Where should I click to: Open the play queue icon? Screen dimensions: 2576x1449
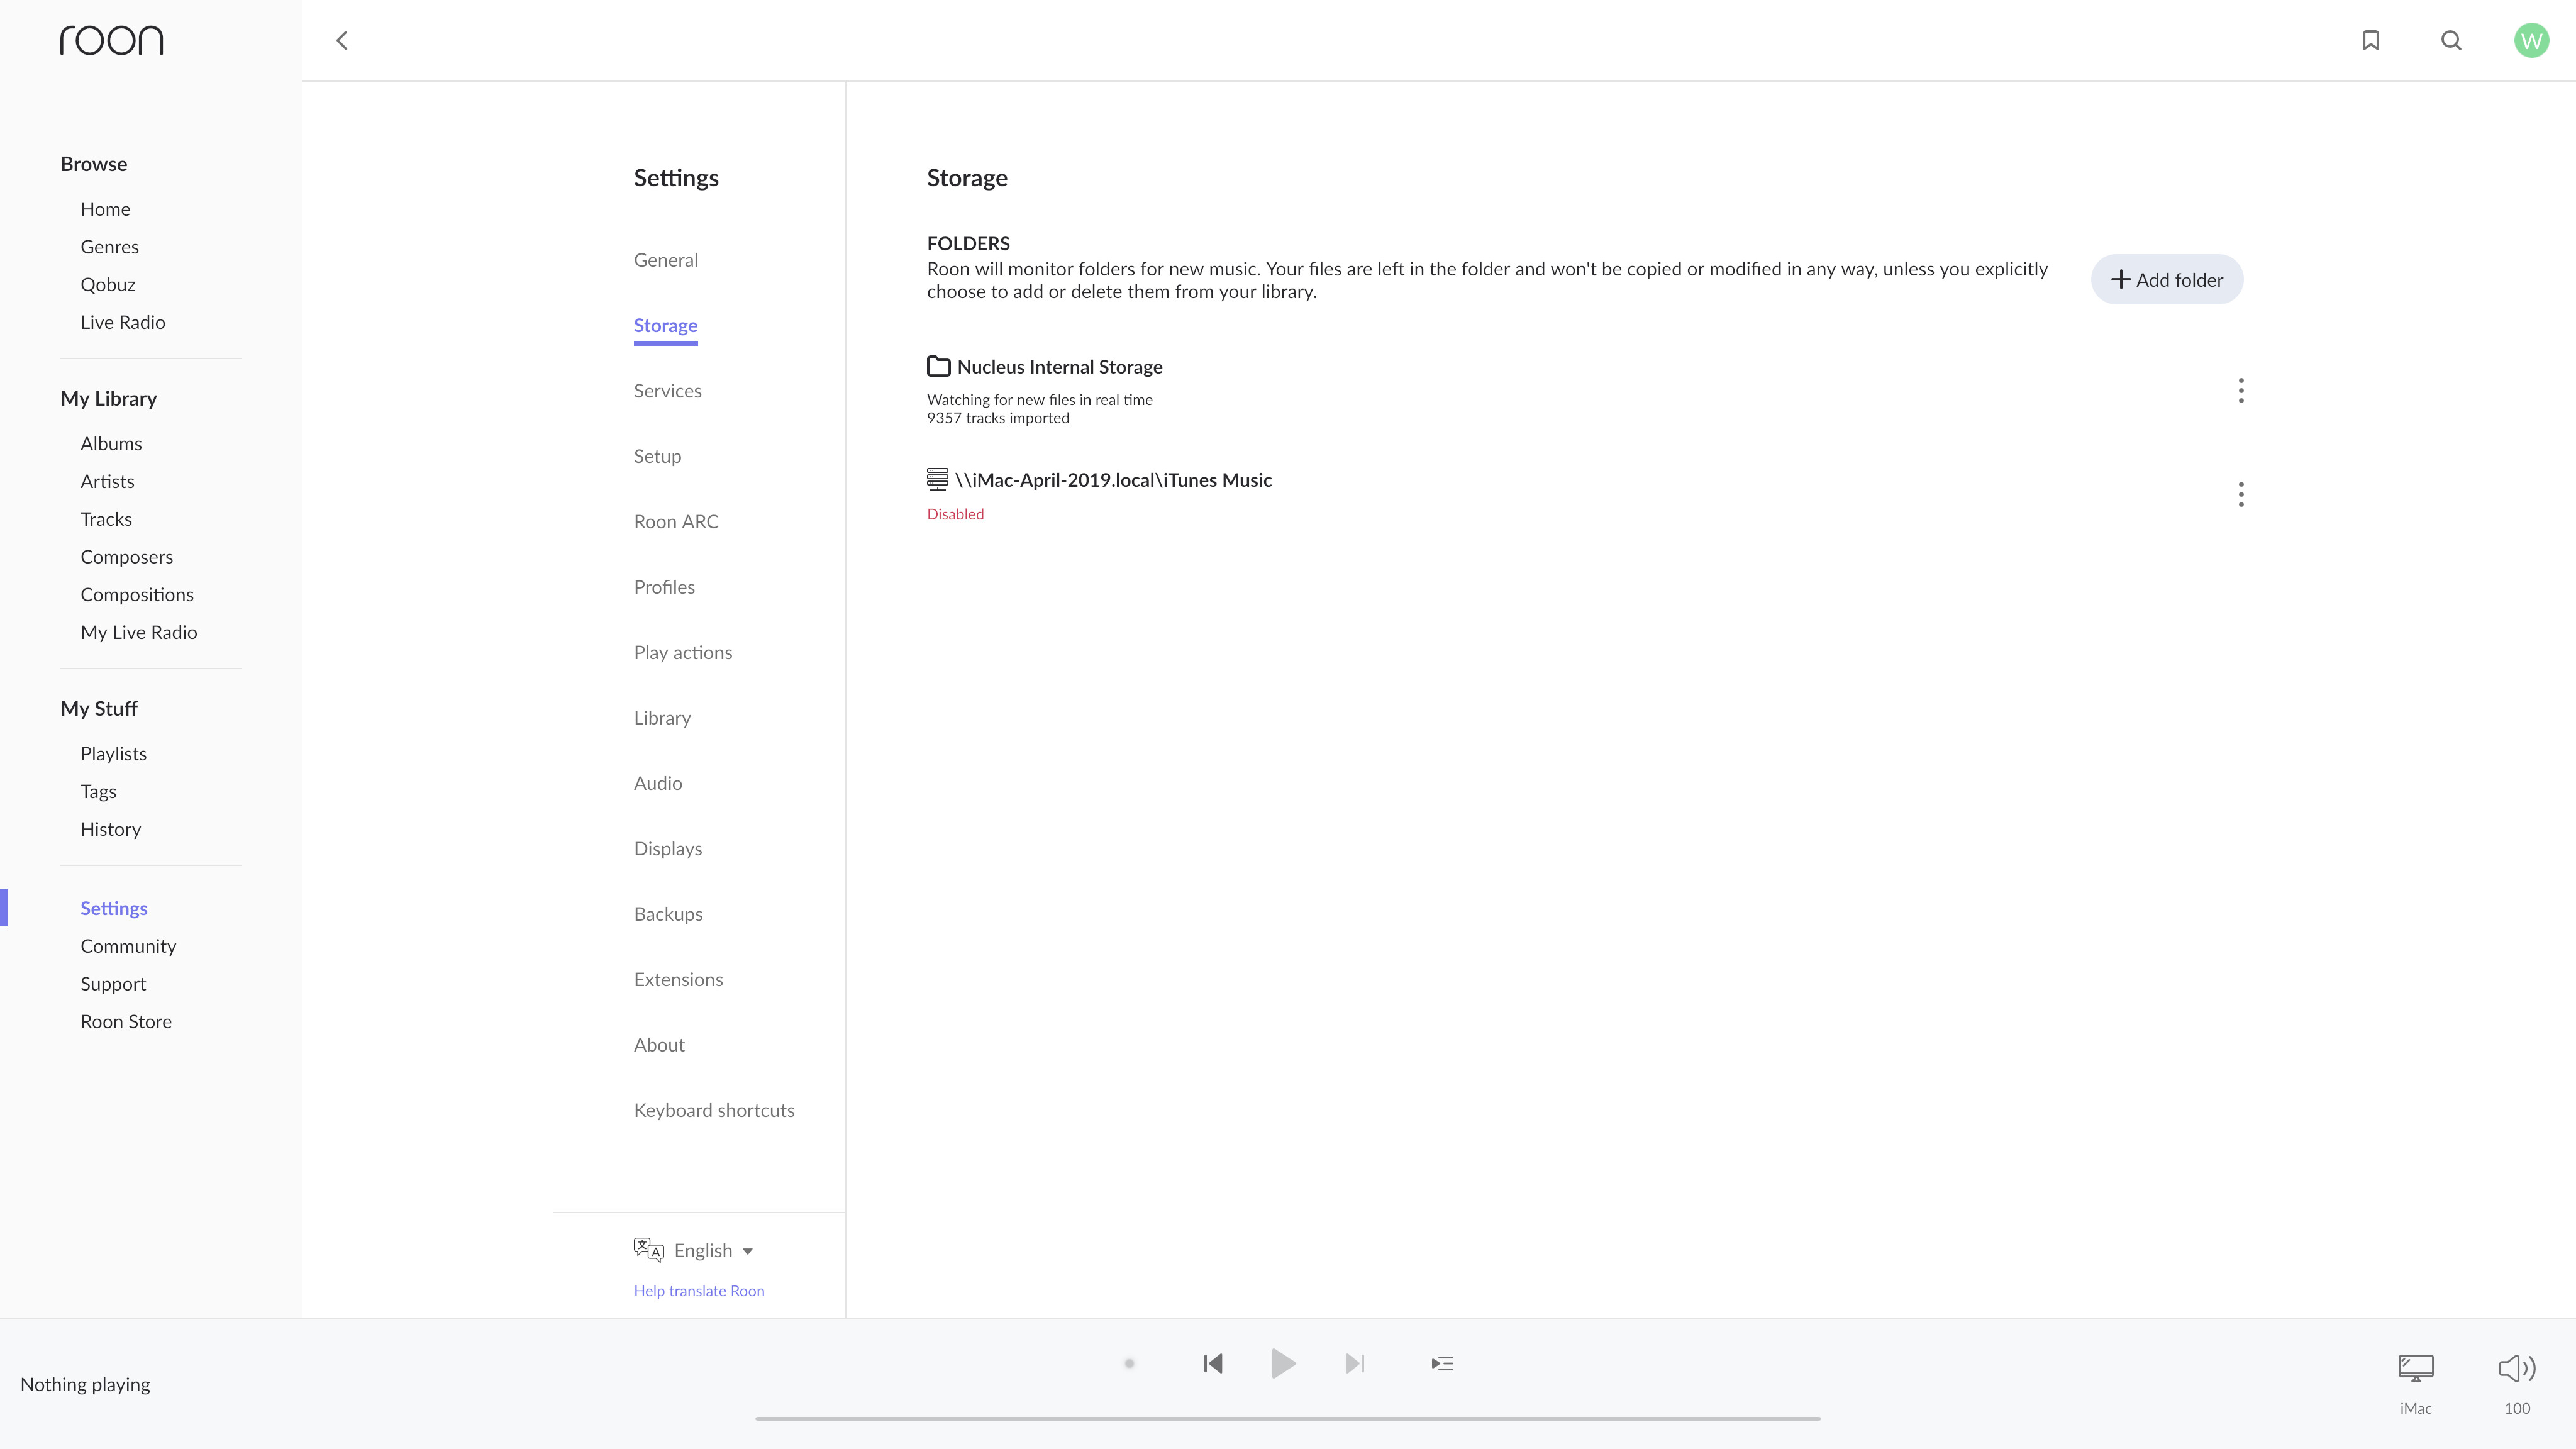pyautogui.click(x=1442, y=1363)
